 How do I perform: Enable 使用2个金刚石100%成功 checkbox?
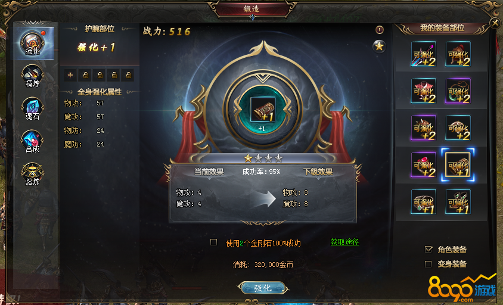coord(213,242)
